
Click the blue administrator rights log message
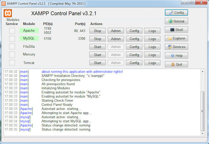pyautogui.click(x=82, y=72)
